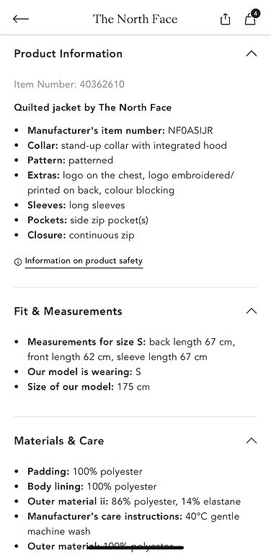The height and width of the screenshot is (555, 271).
Task: Open the shopping bag icon
Action: (x=250, y=19)
